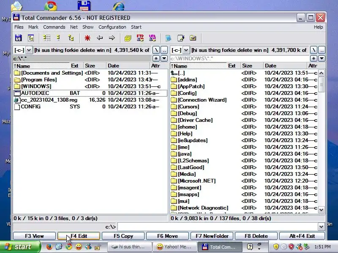Click the red shield tray icon

click(x=292, y=247)
